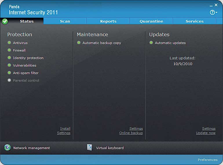The height and width of the screenshot is (165, 223).
Task: Open Protection Settings link
Action: point(64,133)
